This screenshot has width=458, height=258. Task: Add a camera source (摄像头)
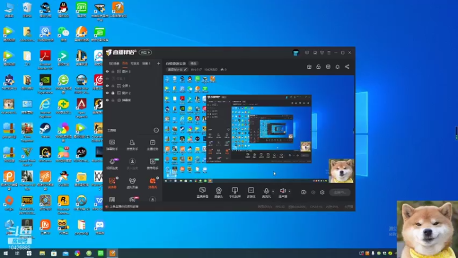(219, 193)
